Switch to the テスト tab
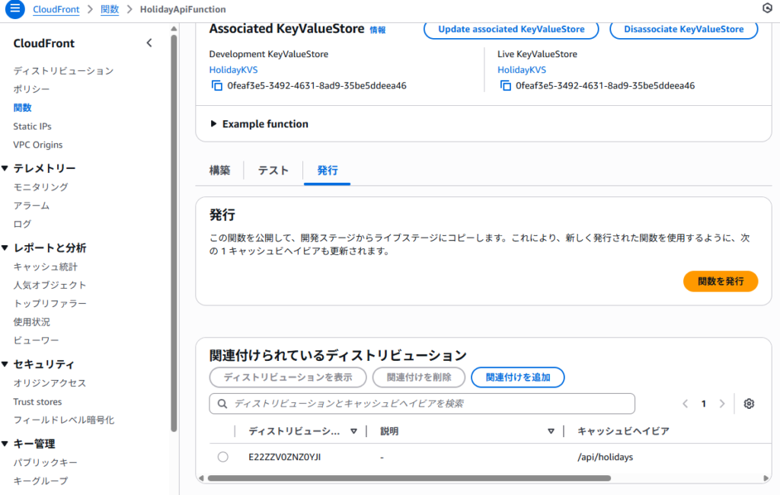The width and height of the screenshot is (780, 495). pyautogui.click(x=273, y=171)
